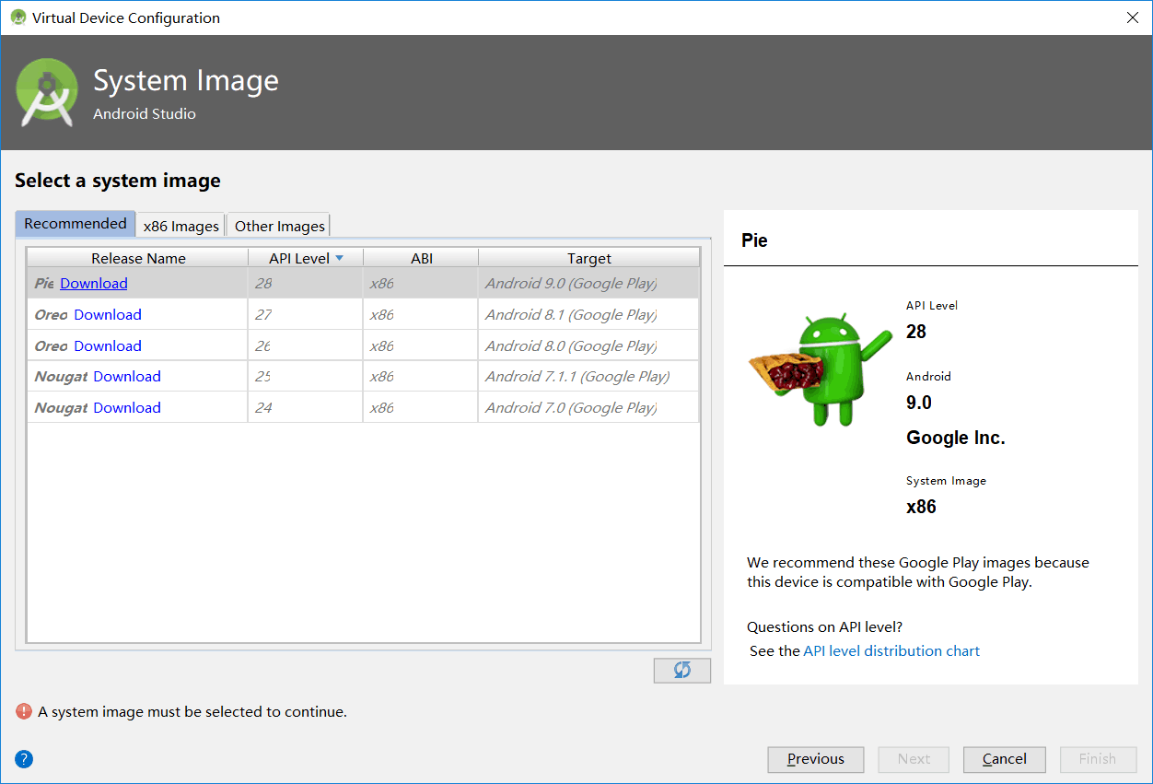This screenshot has width=1153, height=784.
Task: Click API level 28 cell in the table
Action: pyautogui.click(x=306, y=283)
